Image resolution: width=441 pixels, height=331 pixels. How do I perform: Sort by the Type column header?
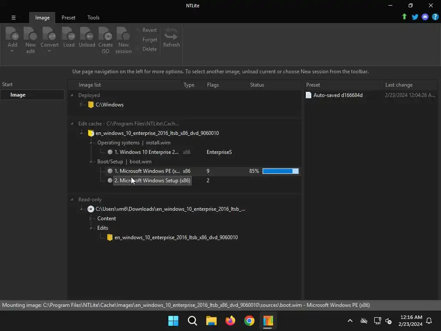[193, 85]
